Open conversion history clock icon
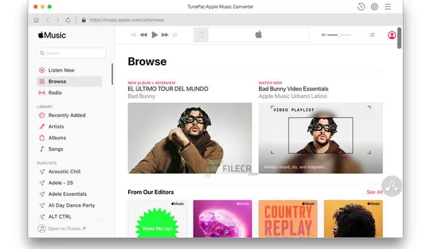Image resolution: width=431 pixels, height=249 pixels. pyautogui.click(x=361, y=7)
